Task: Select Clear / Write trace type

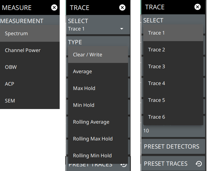Action: (x=98, y=55)
